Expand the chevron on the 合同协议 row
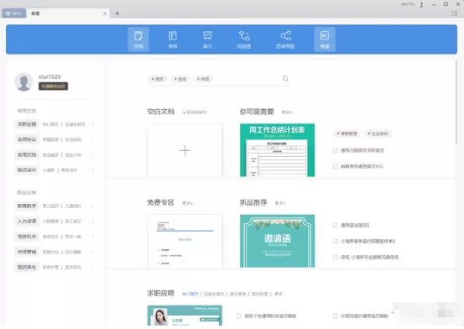 click(x=93, y=140)
